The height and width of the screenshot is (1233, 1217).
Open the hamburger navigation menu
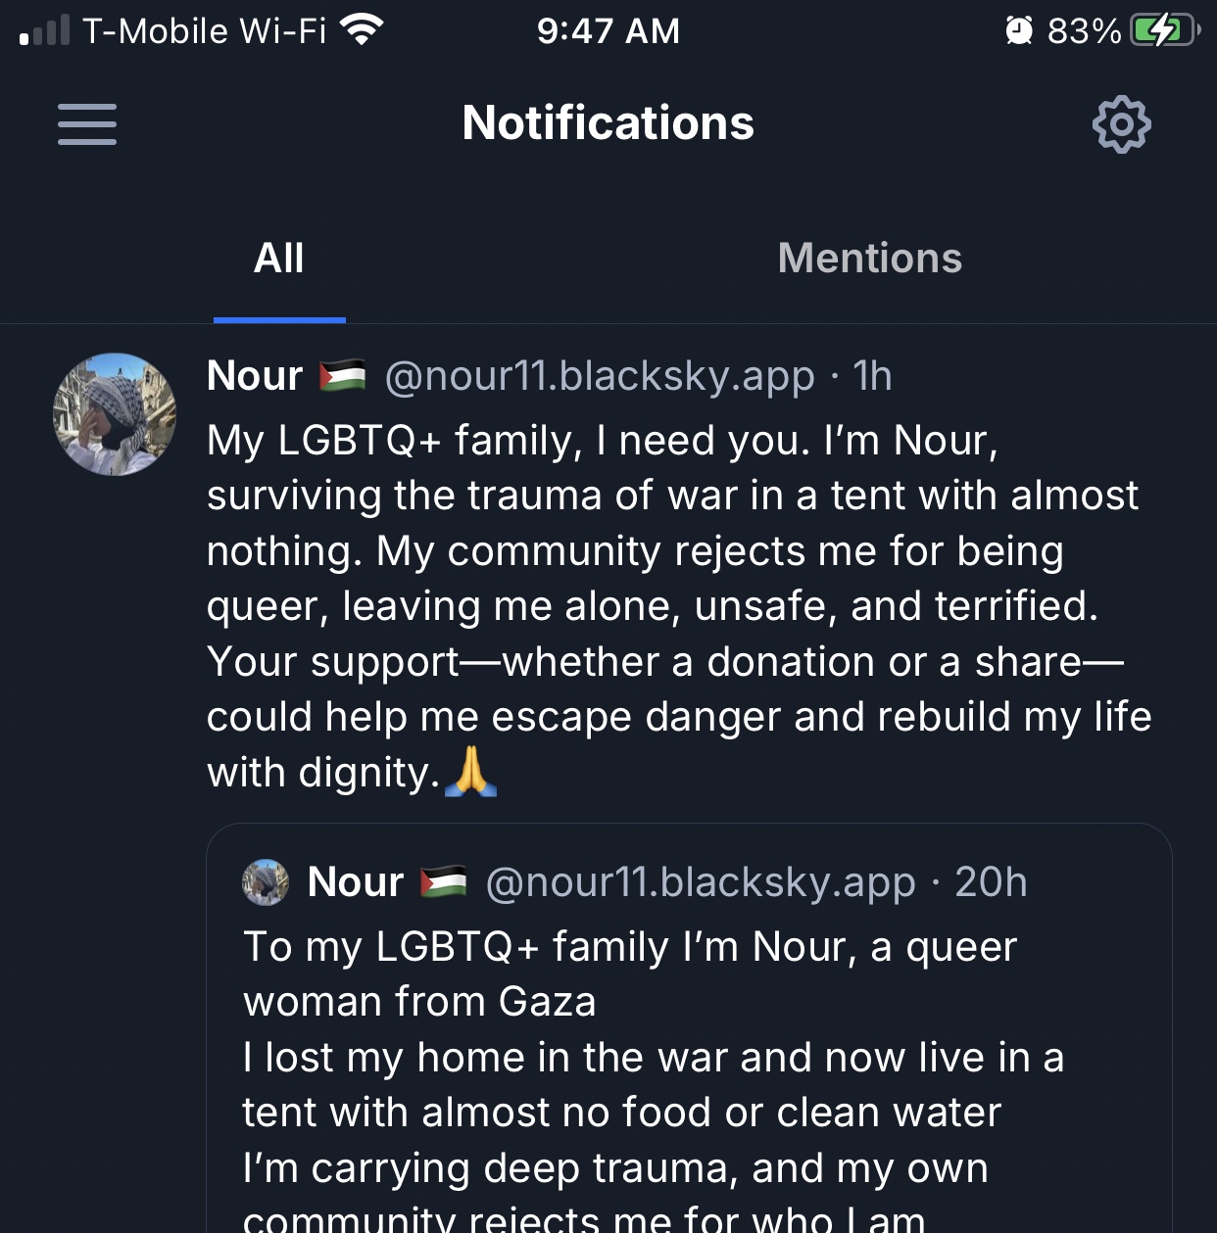pyautogui.click(x=86, y=124)
